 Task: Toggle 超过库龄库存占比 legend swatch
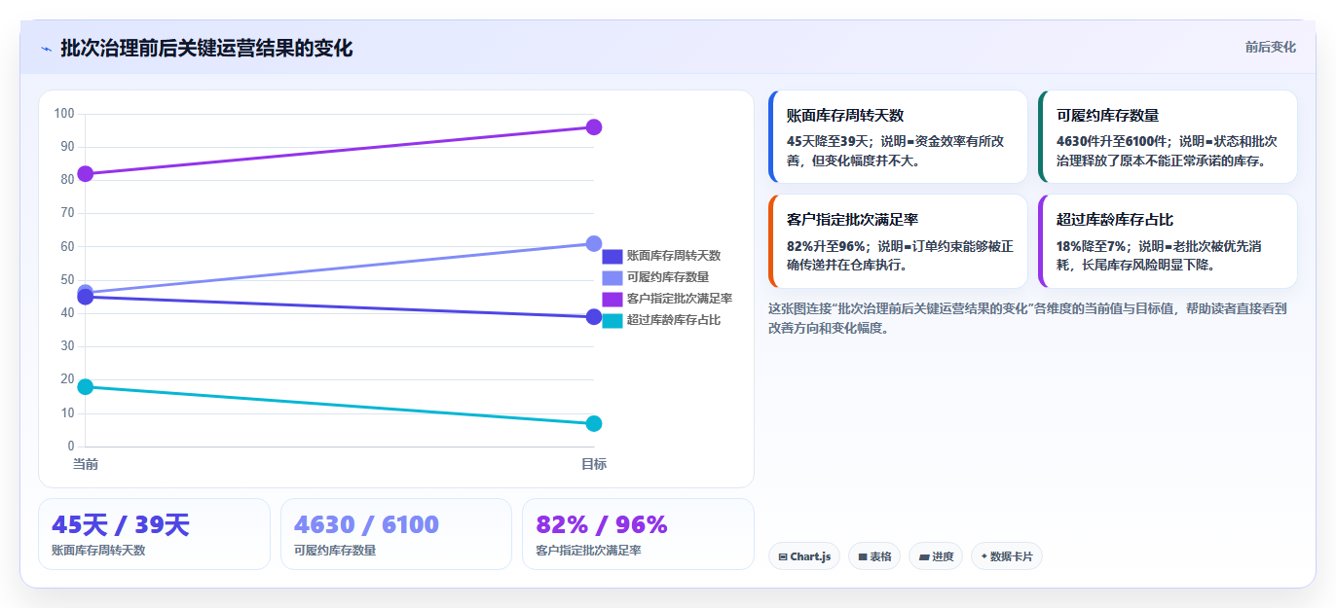[612, 320]
